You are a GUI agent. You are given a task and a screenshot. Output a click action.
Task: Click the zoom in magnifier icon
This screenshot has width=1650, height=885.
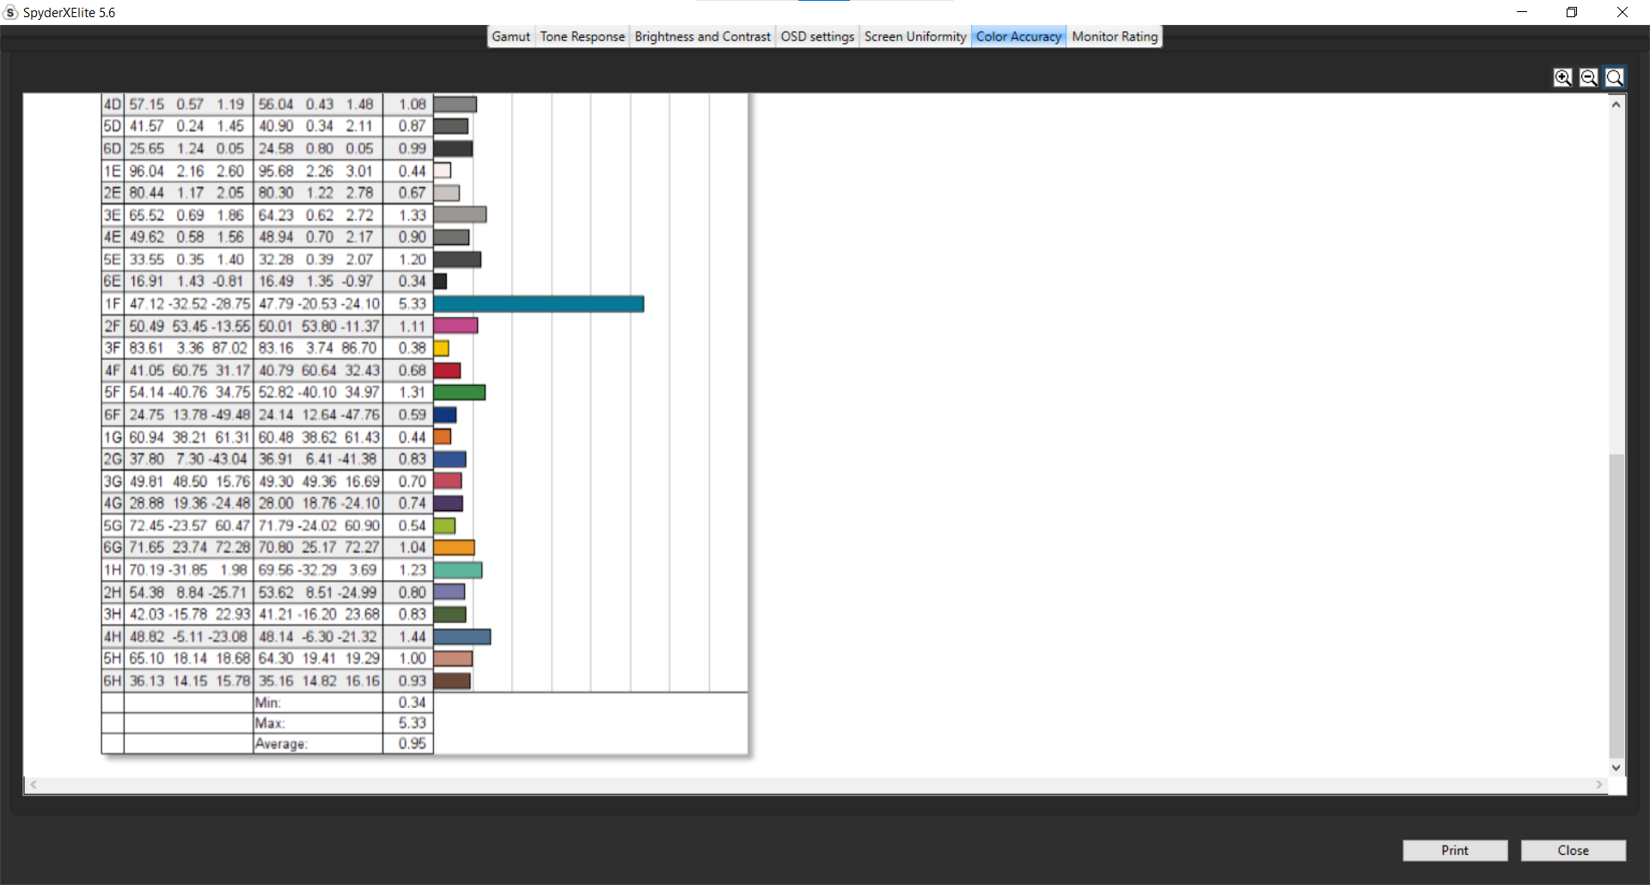point(1562,77)
